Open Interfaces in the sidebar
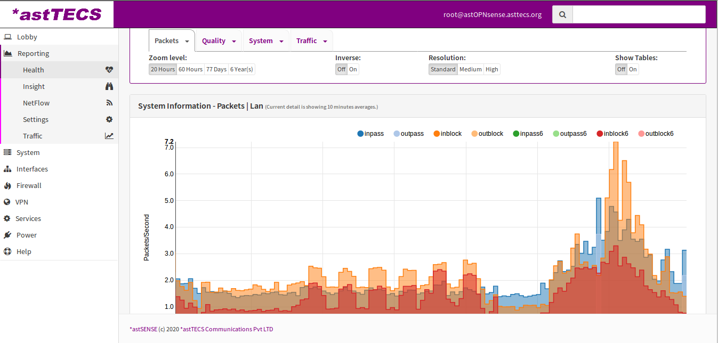The width and height of the screenshot is (718, 343). pos(32,169)
